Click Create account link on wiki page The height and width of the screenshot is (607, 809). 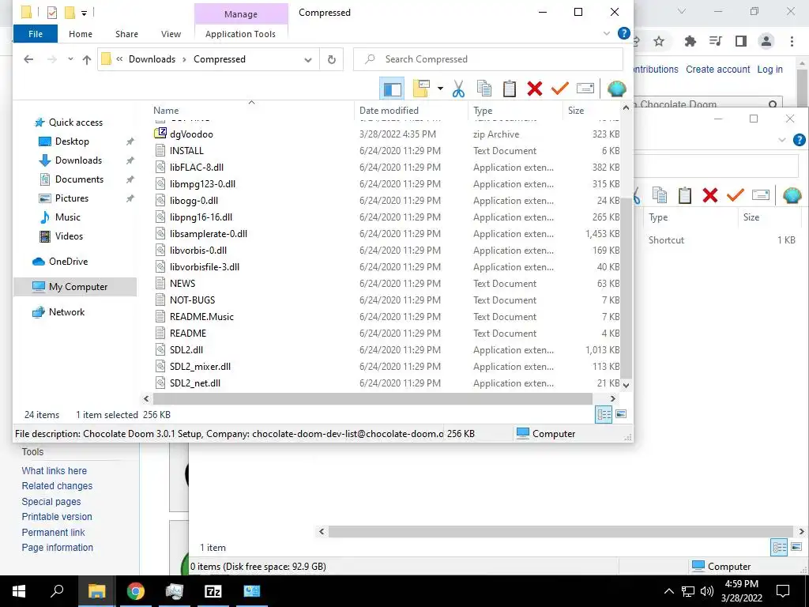tap(717, 70)
